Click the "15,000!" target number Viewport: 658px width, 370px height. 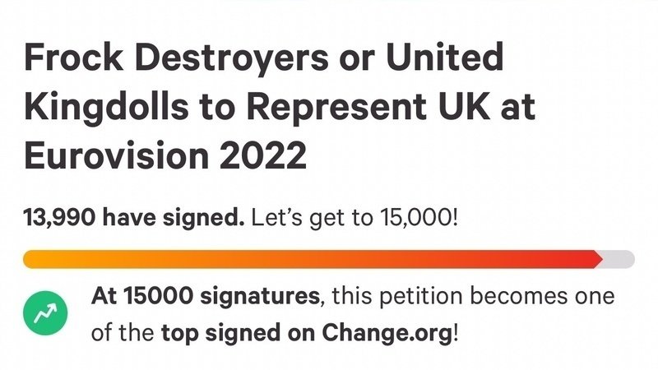424,220
